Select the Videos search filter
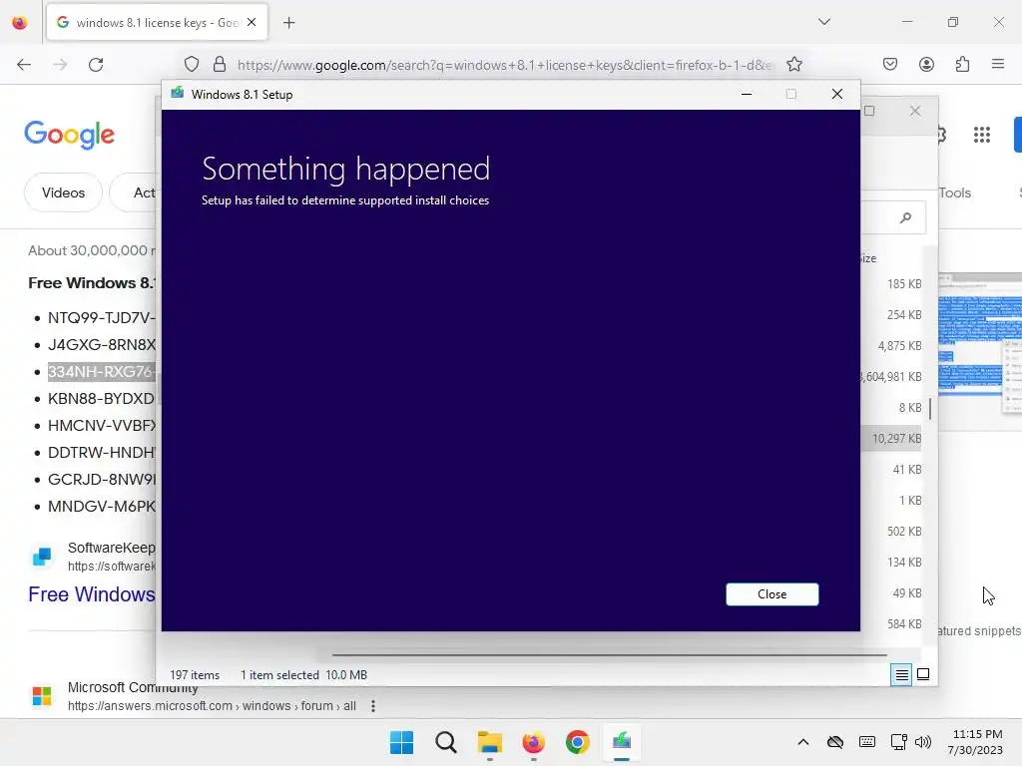The width and height of the screenshot is (1022, 766). pyautogui.click(x=63, y=192)
